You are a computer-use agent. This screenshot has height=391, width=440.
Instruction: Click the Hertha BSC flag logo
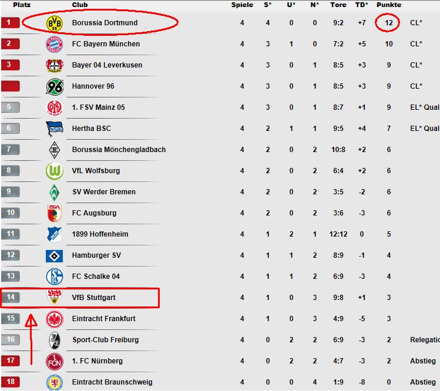click(54, 129)
